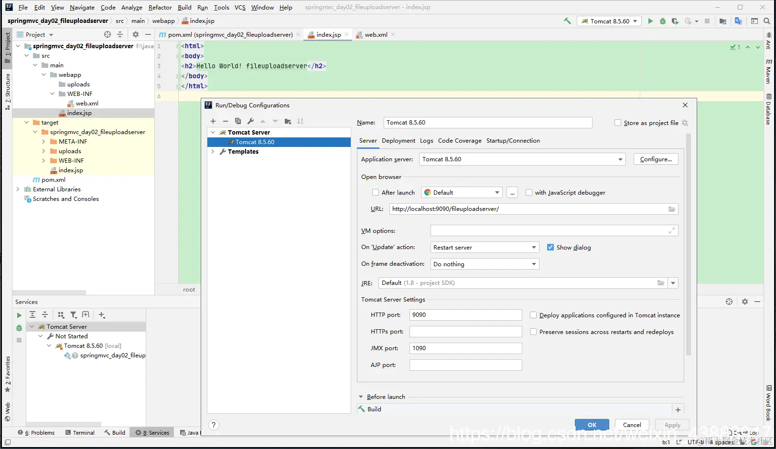Enable Store as project file checkbox
This screenshot has width=776, height=449.
click(x=618, y=123)
